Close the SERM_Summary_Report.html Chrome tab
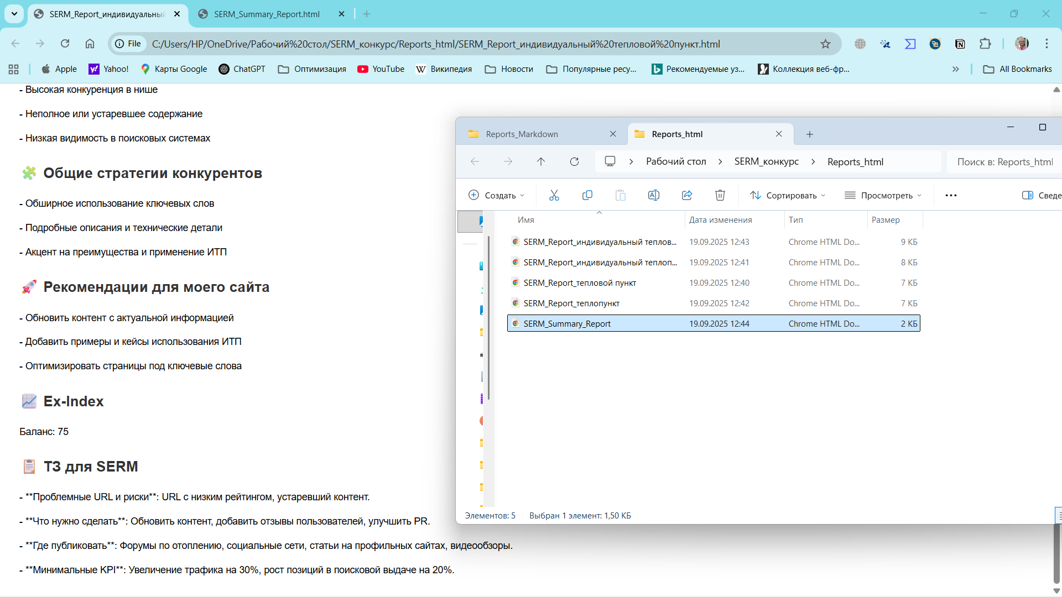Image resolution: width=1062 pixels, height=597 pixels. pos(341,14)
